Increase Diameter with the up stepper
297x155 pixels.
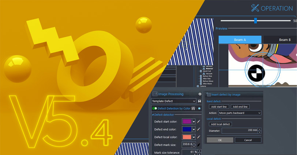pos(260,130)
